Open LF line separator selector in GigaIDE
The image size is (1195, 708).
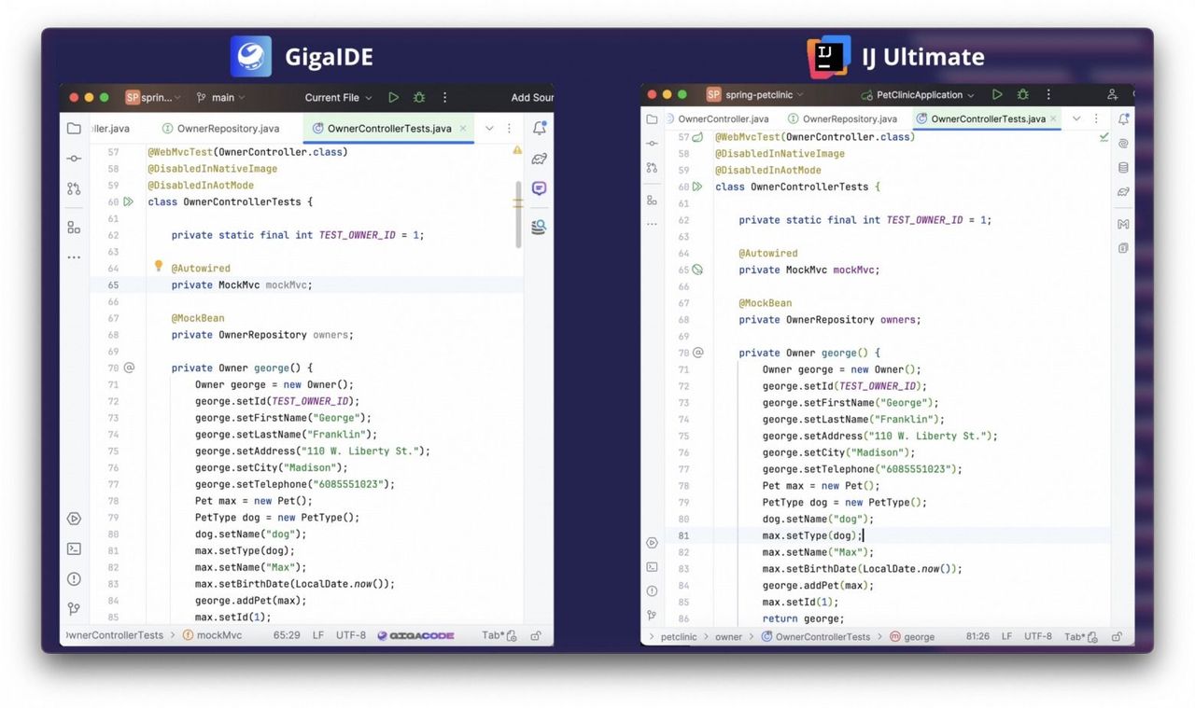point(318,635)
